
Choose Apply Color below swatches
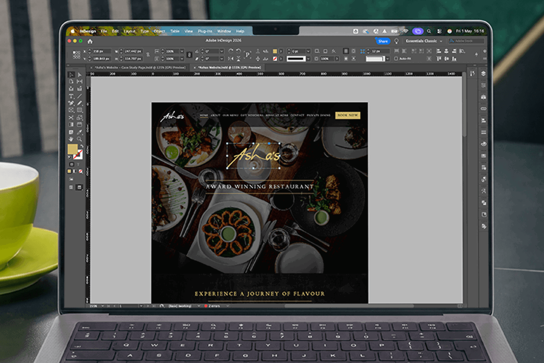pos(69,171)
